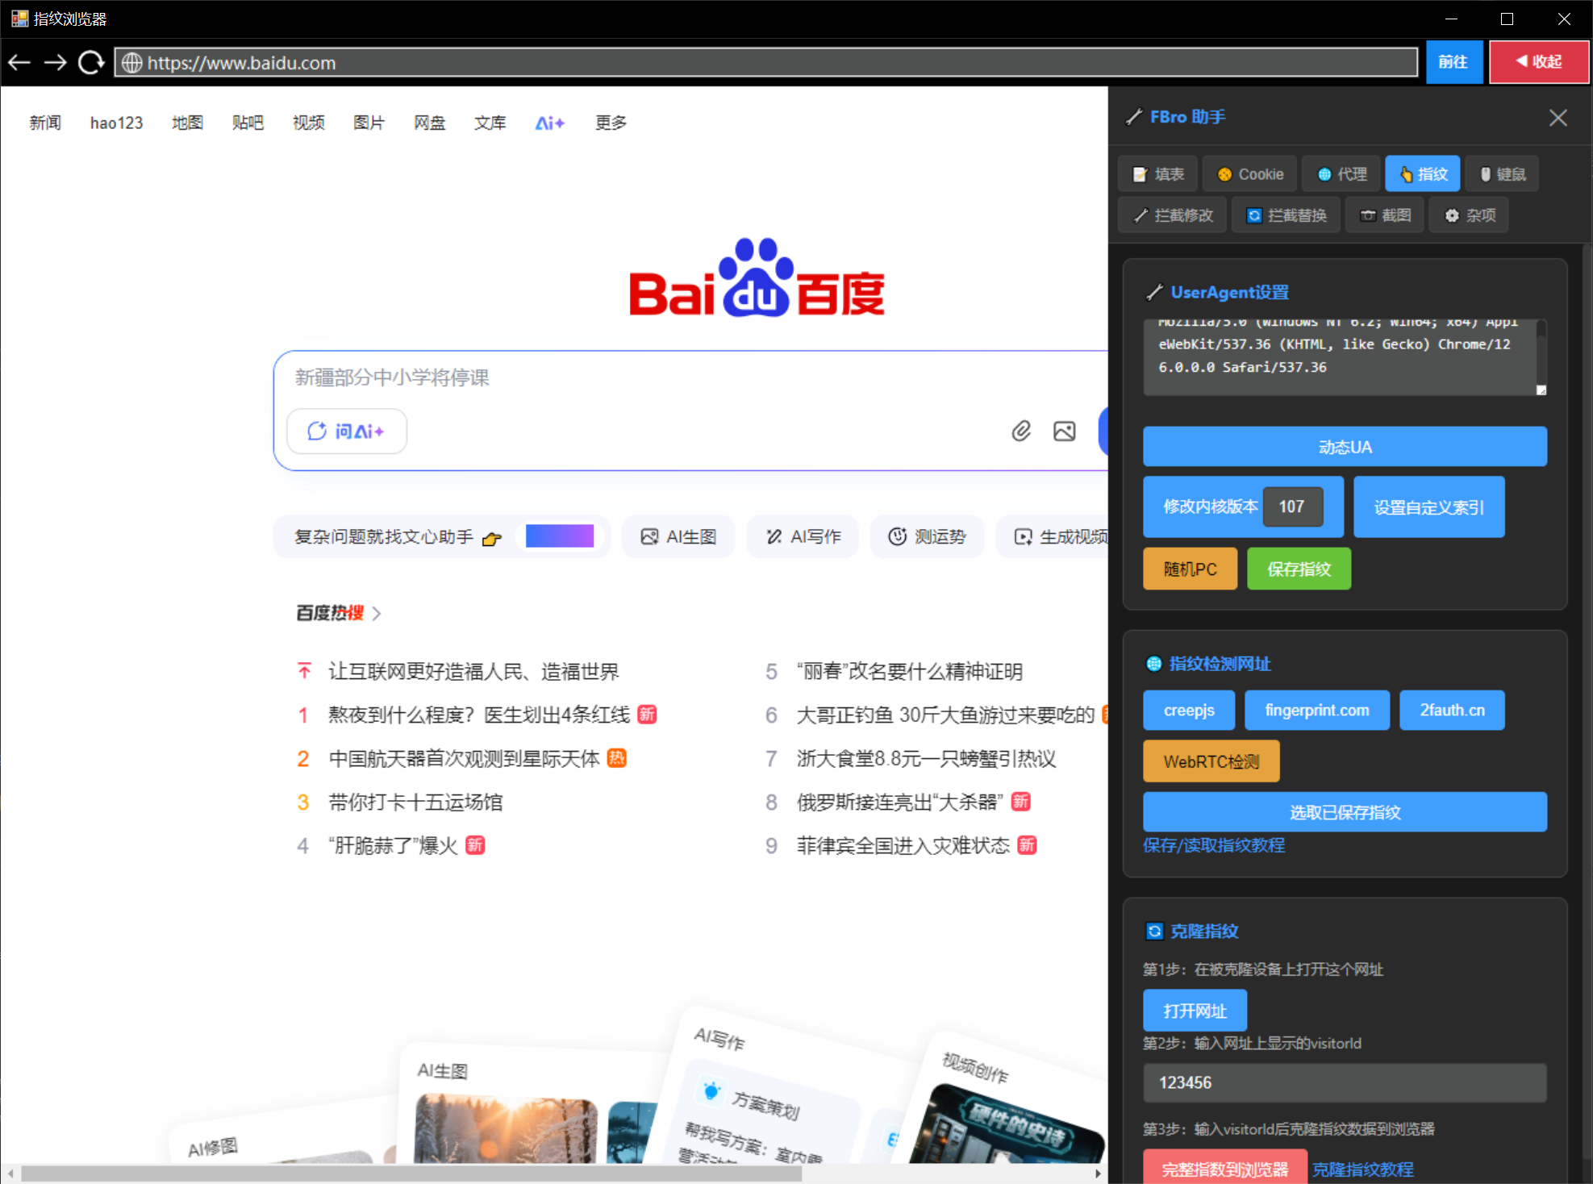This screenshot has width=1593, height=1184.
Task: Click the Baidu logo
Action: point(757,278)
